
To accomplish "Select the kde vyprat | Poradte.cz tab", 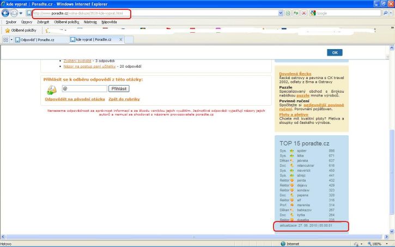I will (x=94, y=40).
